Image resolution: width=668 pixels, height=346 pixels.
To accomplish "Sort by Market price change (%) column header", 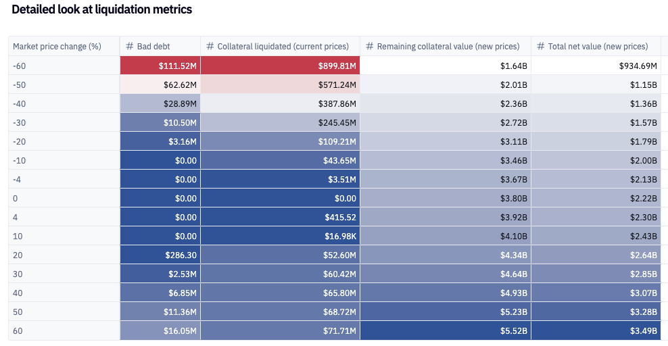I will (x=57, y=47).
